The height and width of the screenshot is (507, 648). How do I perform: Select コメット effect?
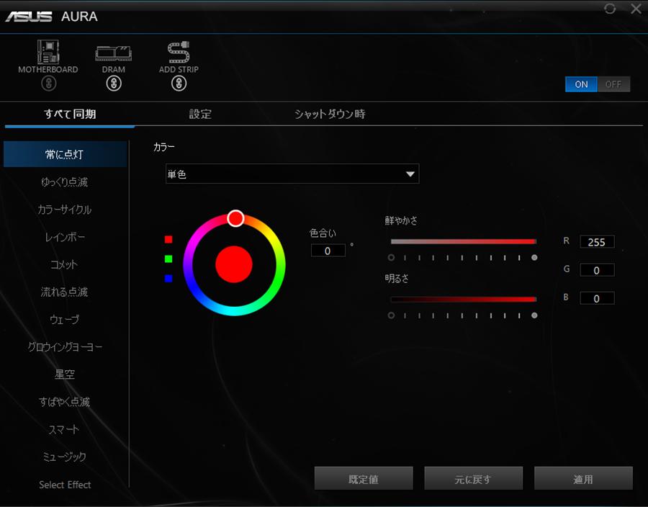click(x=65, y=264)
